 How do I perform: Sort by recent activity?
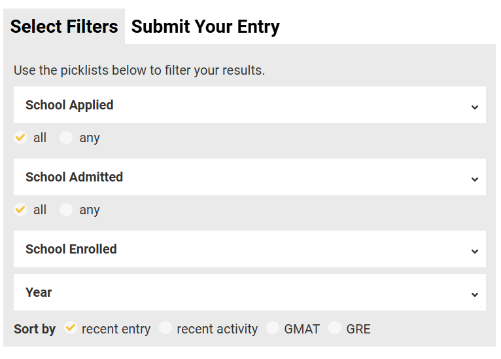click(166, 328)
